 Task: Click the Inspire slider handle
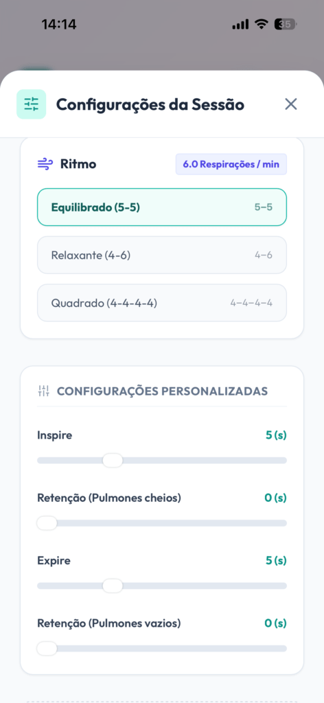pyautogui.click(x=113, y=461)
